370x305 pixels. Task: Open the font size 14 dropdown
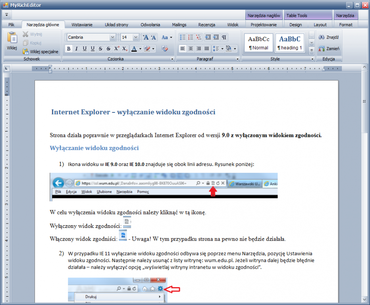[x=136, y=37]
